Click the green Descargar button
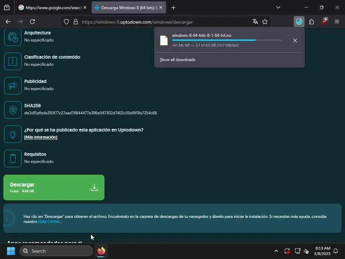Screen dimensions: 345x259 pyautogui.click(x=54, y=188)
